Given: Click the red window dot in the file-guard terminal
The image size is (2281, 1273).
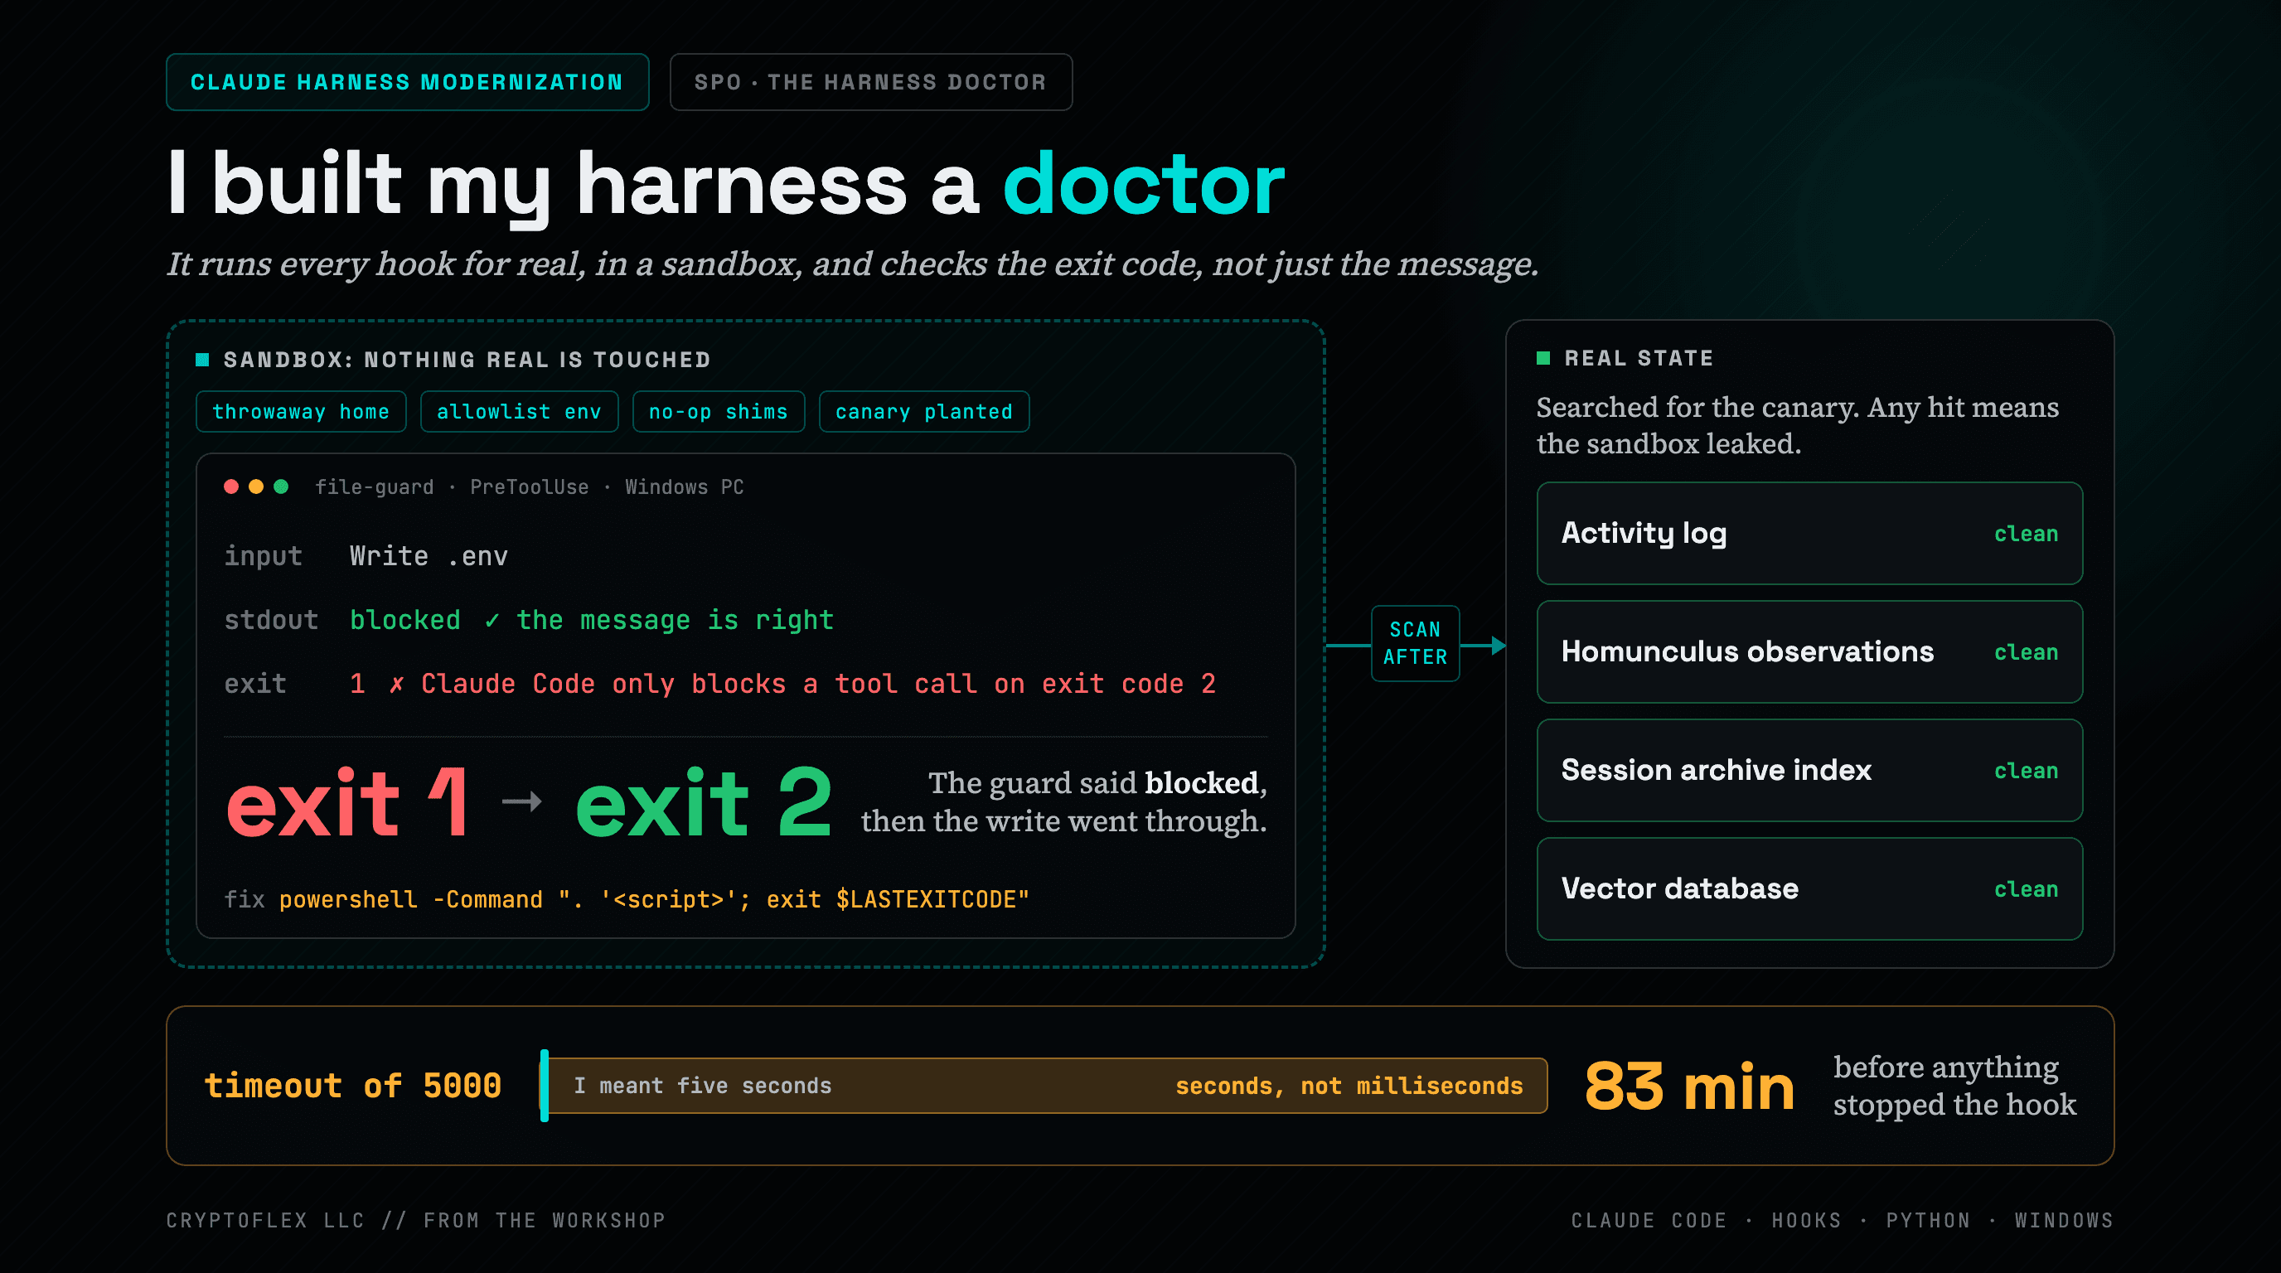Looking at the screenshot, I should click(x=231, y=486).
